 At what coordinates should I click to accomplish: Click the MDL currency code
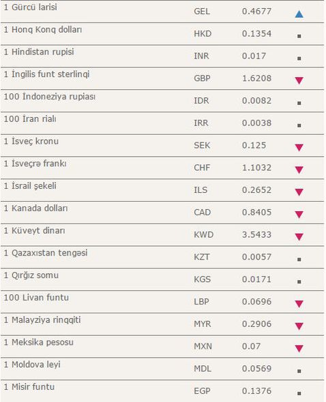click(203, 369)
